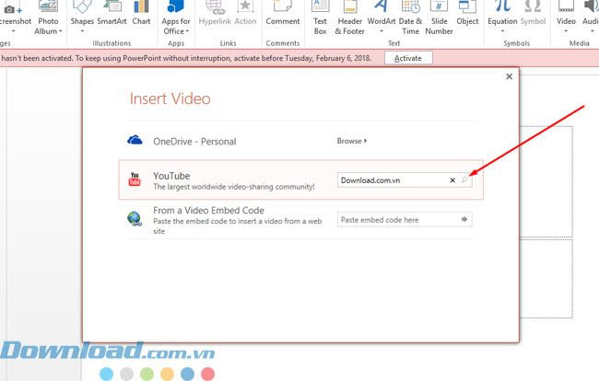Image resolution: width=599 pixels, height=381 pixels.
Task: Select From a Video Embed Code title
Action: (208, 210)
